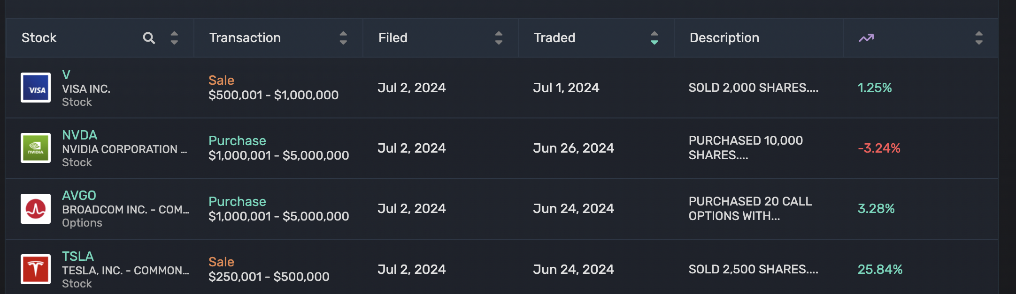
Task: Open the NVDA ticker link
Action: [x=80, y=135]
